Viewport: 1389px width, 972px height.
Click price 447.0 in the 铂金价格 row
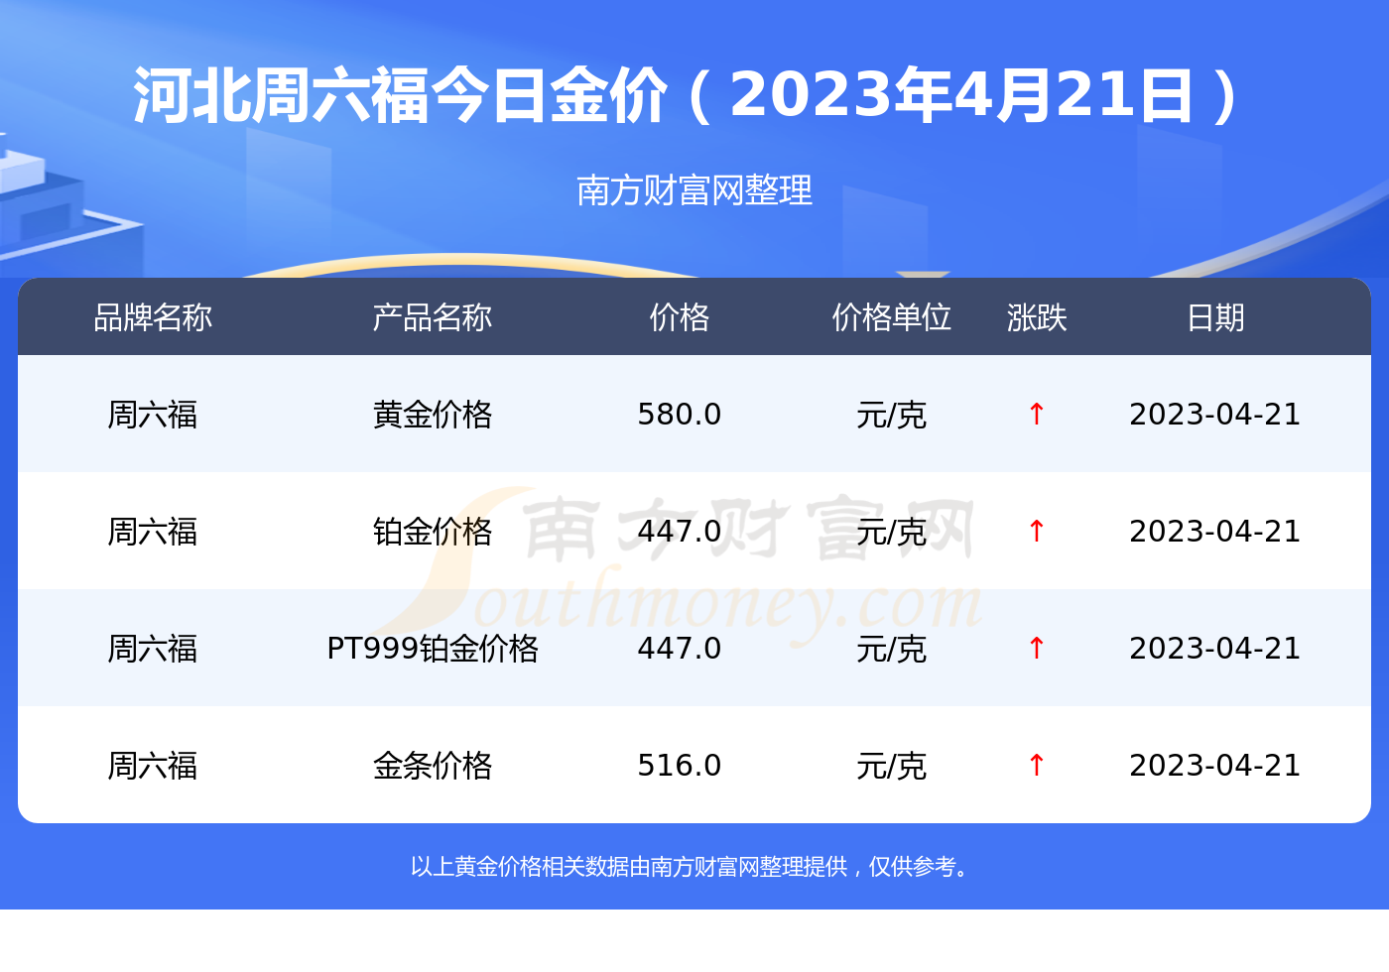680,531
